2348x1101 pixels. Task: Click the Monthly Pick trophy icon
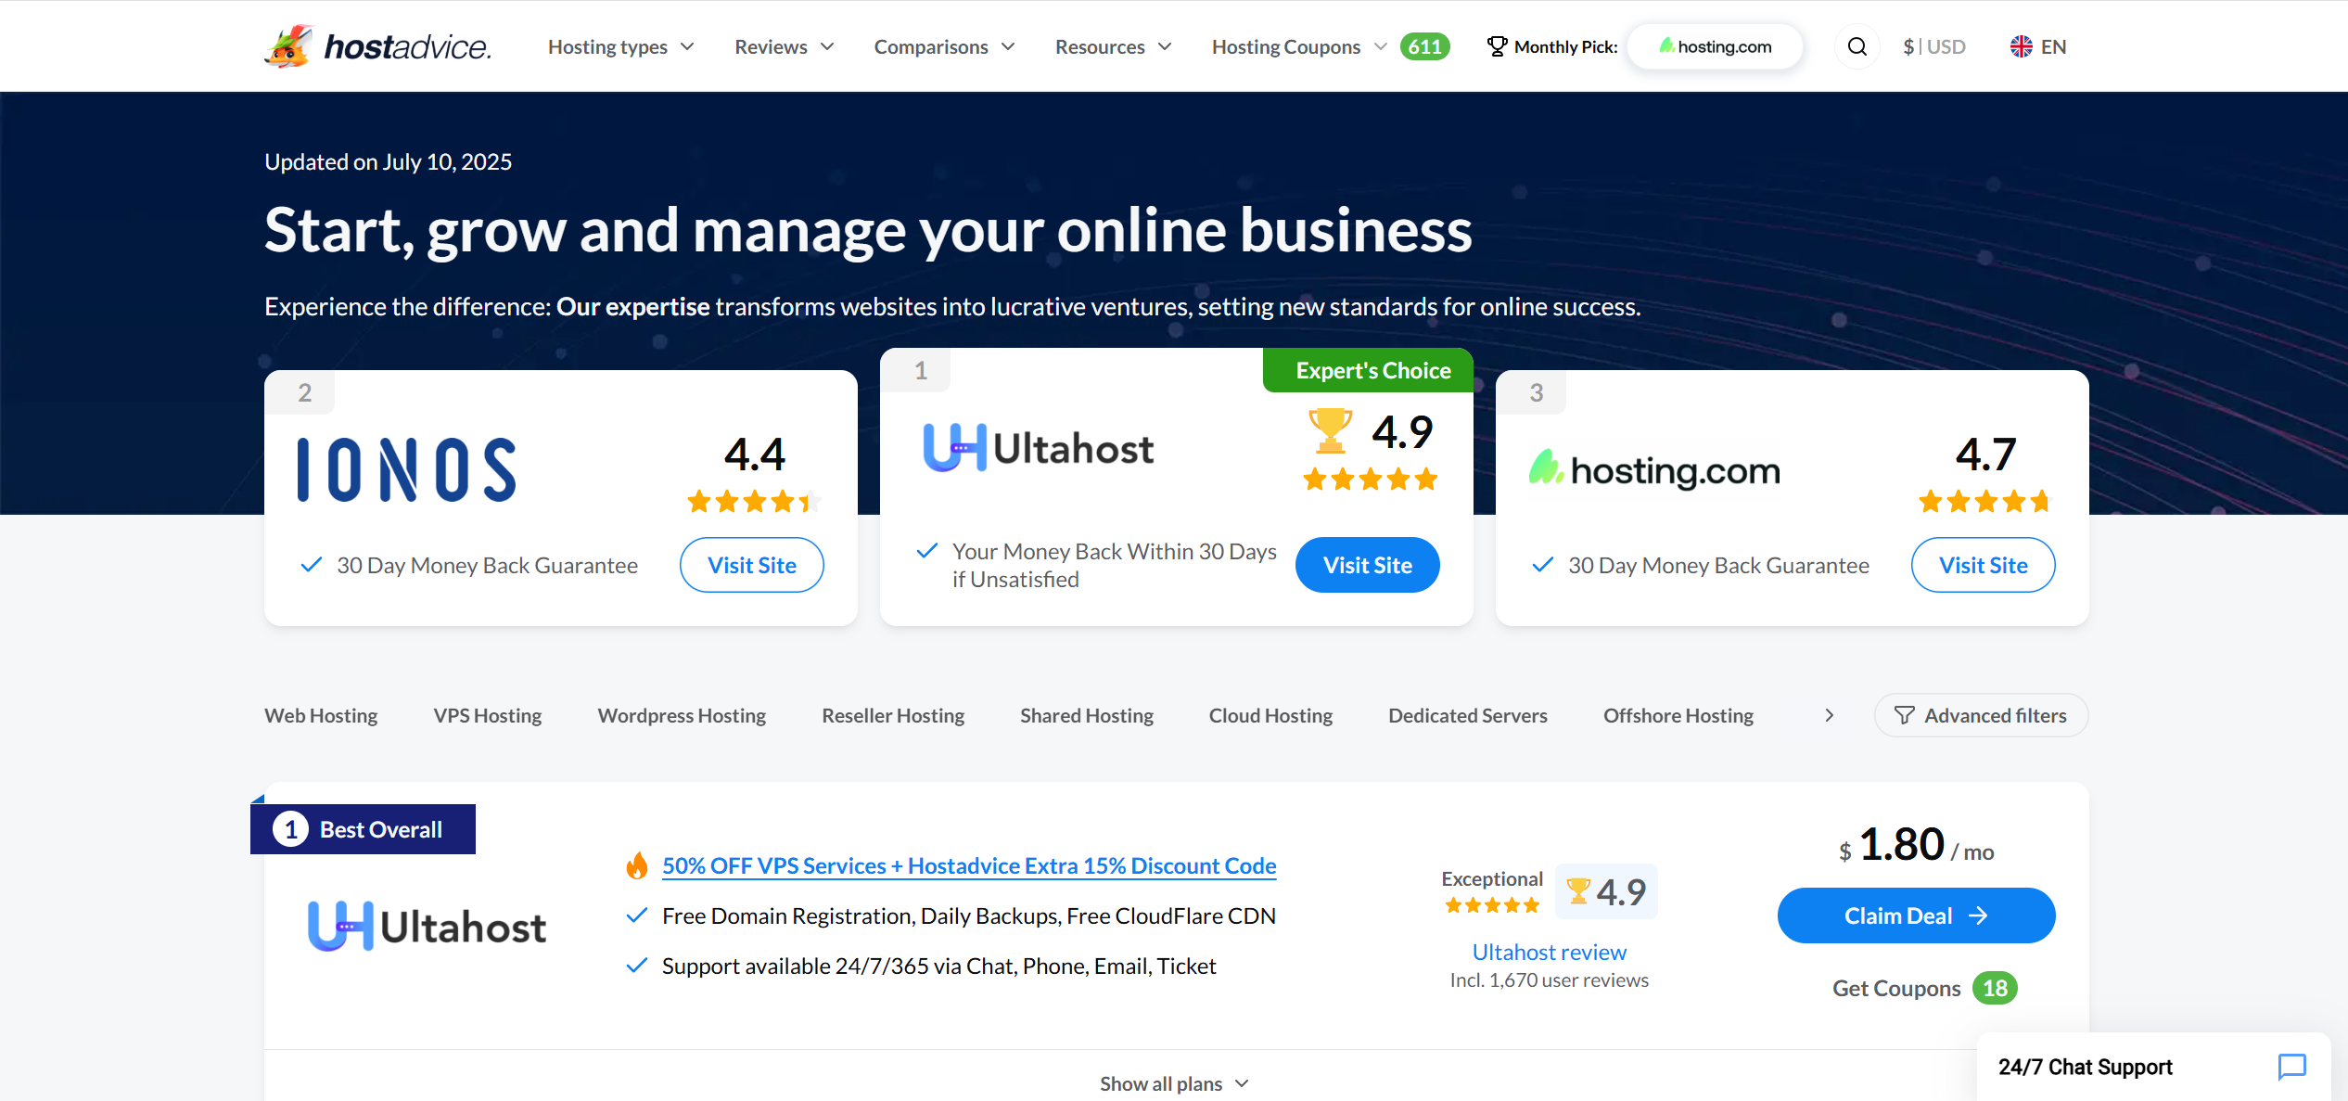[x=1495, y=45]
